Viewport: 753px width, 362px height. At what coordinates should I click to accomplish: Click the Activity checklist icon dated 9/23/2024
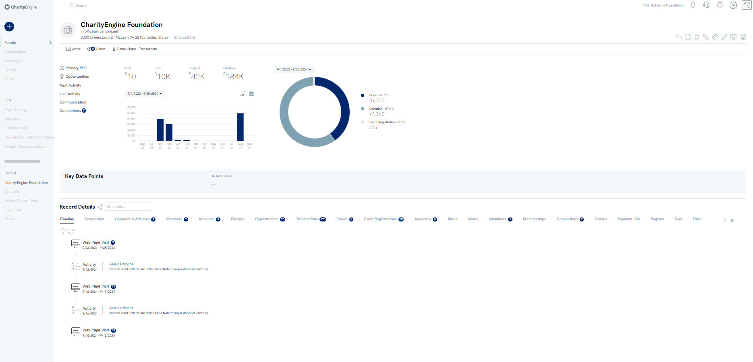click(x=76, y=266)
